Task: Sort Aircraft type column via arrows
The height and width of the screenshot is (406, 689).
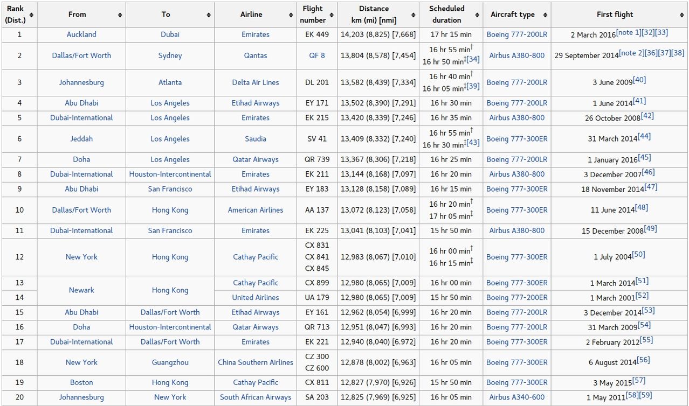Action: tap(545, 15)
